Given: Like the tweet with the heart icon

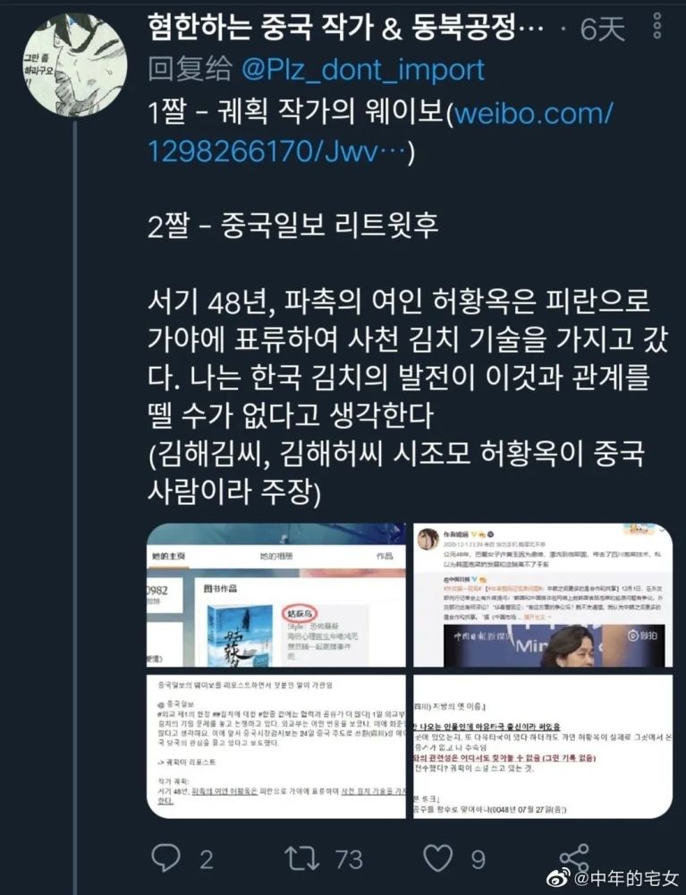Looking at the screenshot, I should pyautogui.click(x=437, y=858).
